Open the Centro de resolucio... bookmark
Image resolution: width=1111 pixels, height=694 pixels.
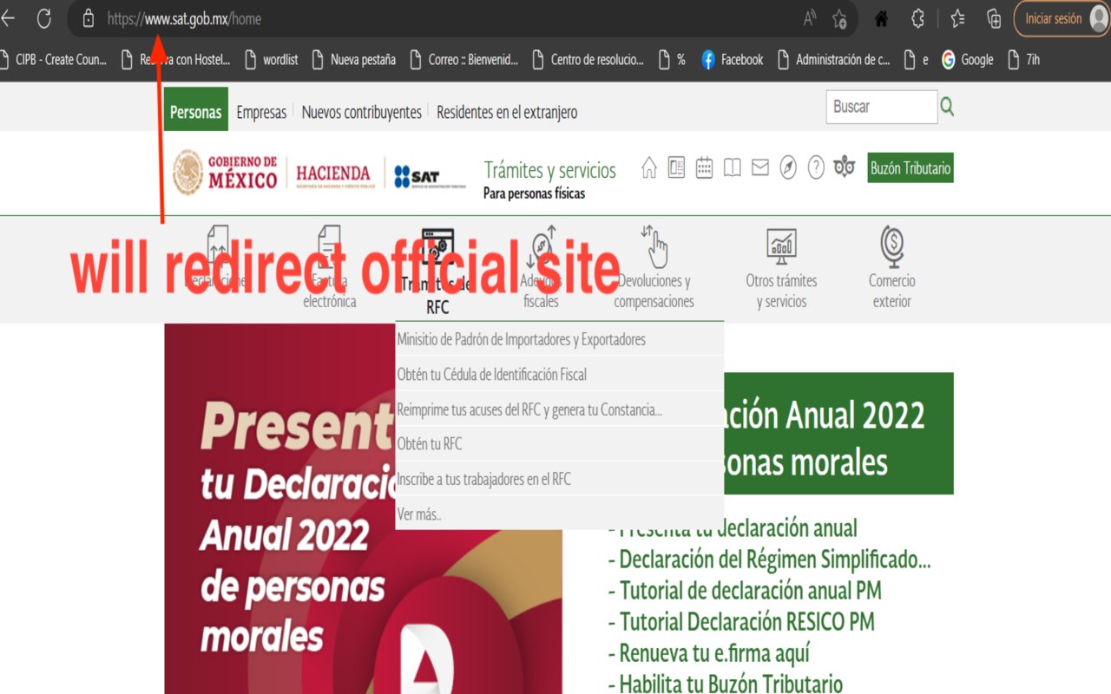[588, 60]
